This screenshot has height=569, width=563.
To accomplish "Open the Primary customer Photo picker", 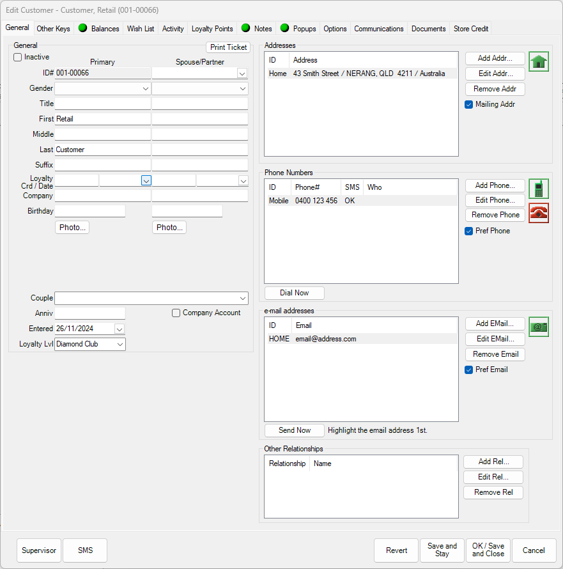I will click(x=72, y=227).
